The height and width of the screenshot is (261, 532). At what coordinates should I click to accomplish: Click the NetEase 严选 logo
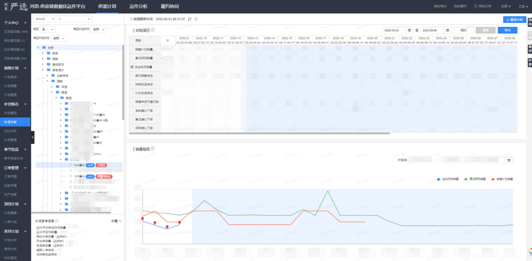15,6
